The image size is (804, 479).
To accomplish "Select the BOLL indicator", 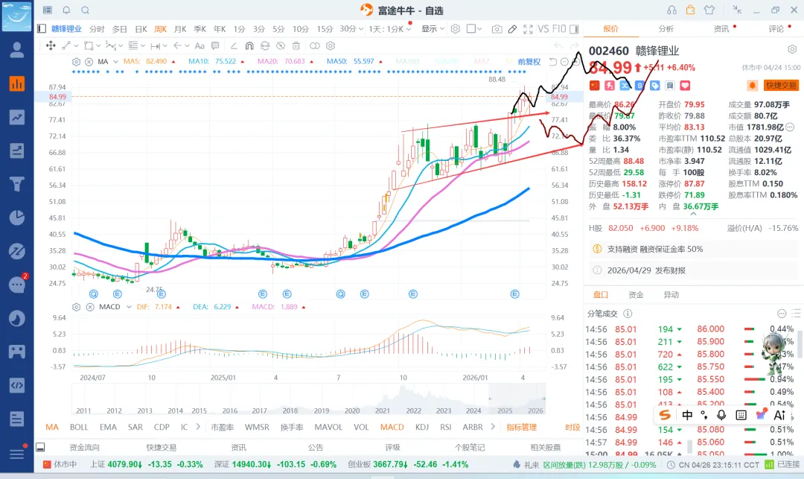I will point(79,427).
